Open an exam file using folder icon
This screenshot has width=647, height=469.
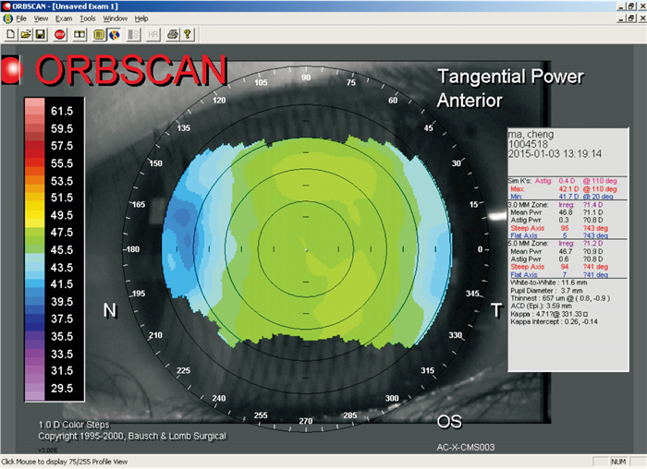click(x=26, y=34)
